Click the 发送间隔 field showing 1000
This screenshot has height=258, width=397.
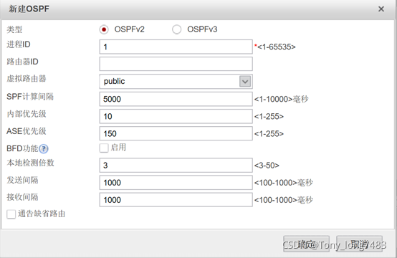pos(176,183)
